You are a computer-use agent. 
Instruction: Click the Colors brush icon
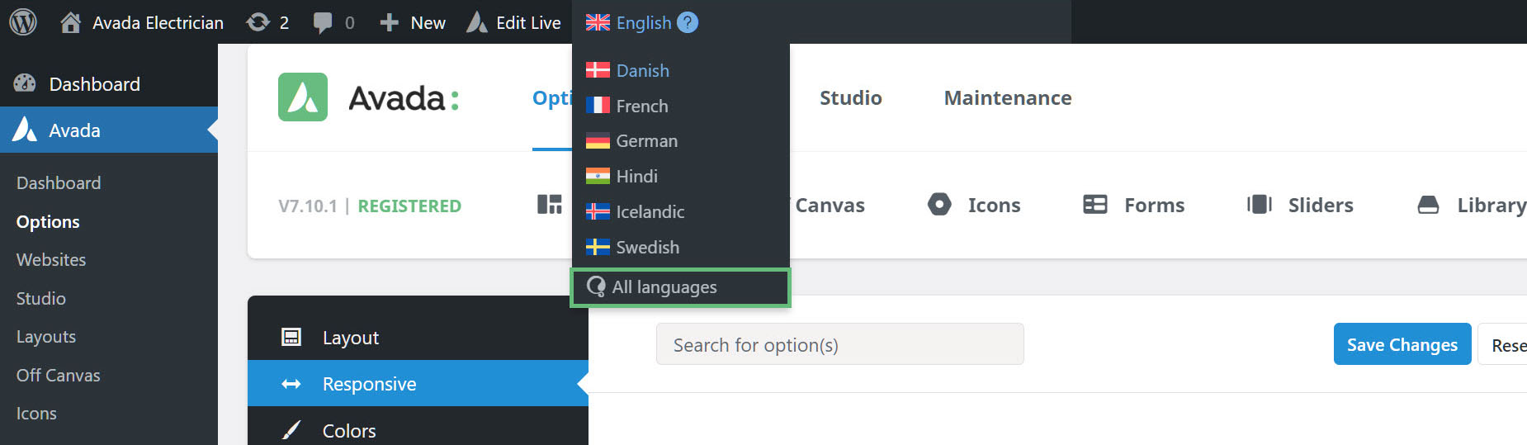coord(291,430)
